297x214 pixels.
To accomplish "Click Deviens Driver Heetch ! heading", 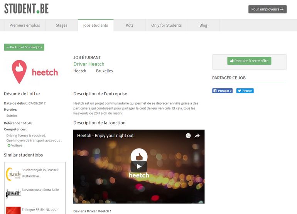I will pyautogui.click(x=92, y=211).
